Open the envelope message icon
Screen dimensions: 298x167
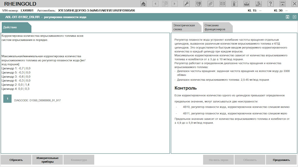click(x=223, y=4)
